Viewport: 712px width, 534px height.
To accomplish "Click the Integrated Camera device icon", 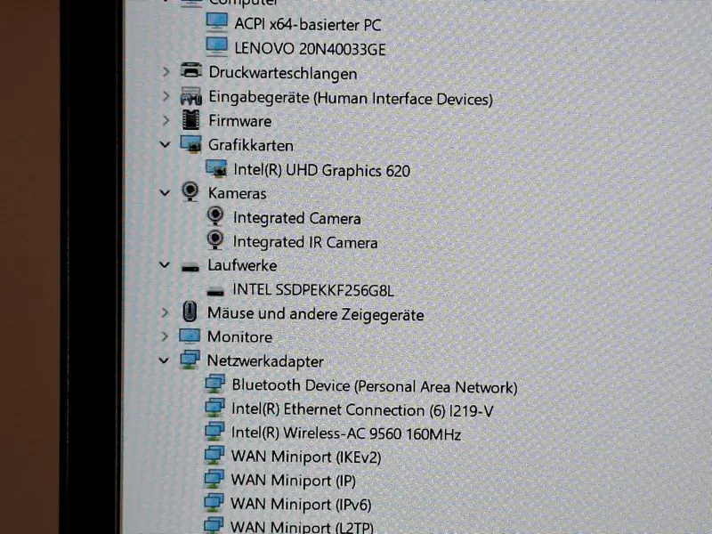I will [215, 216].
